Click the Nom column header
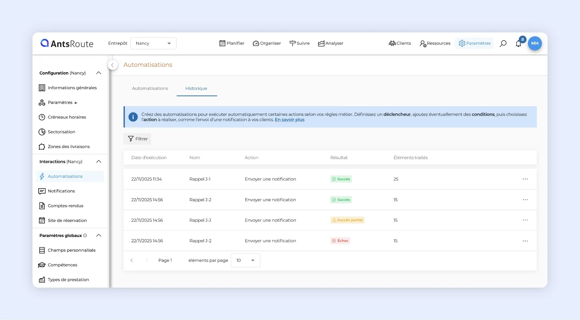 coord(195,158)
